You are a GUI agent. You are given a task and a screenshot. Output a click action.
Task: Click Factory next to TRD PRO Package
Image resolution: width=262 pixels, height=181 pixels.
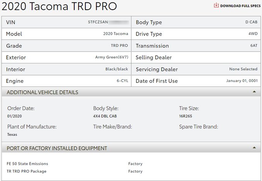point(135,171)
